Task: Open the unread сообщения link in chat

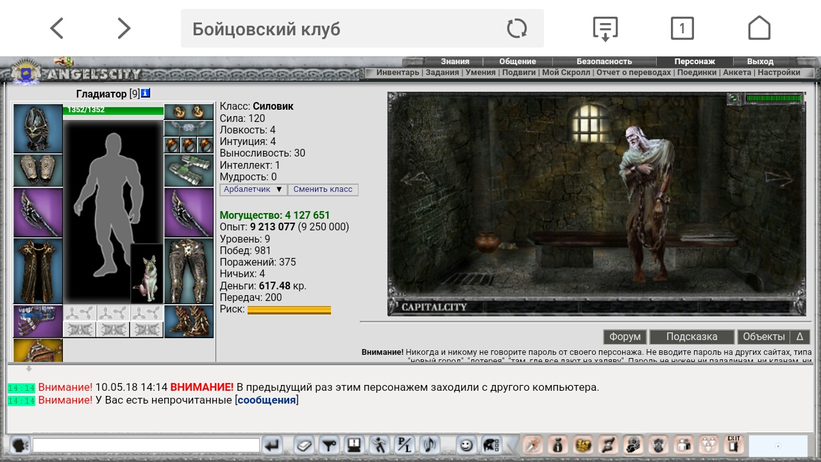Action: tap(267, 400)
